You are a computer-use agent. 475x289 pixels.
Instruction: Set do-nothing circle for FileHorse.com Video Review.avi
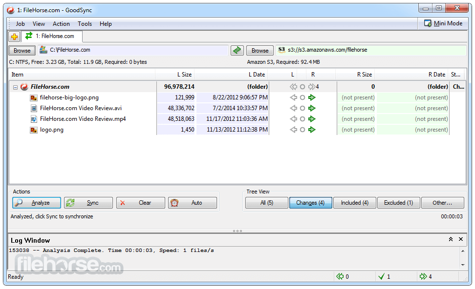[302, 108]
